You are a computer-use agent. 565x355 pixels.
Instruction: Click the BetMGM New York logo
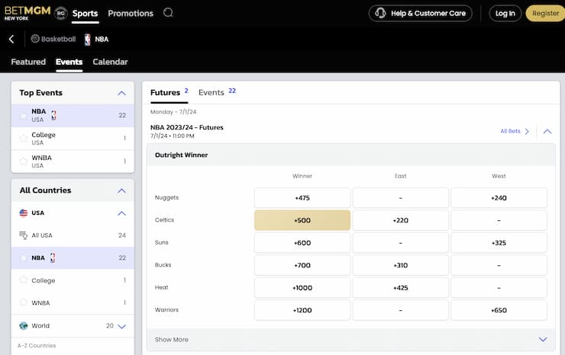27,13
